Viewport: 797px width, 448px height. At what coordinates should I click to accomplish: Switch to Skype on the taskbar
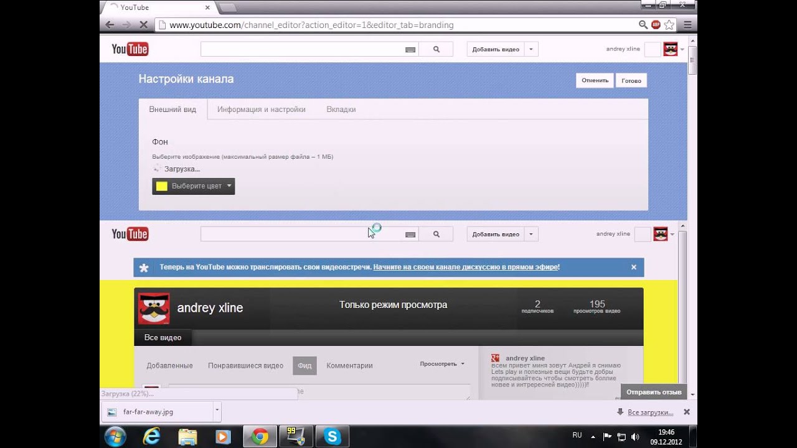tap(332, 437)
